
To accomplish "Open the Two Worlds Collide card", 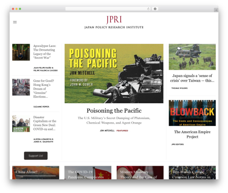I will (192, 172).
